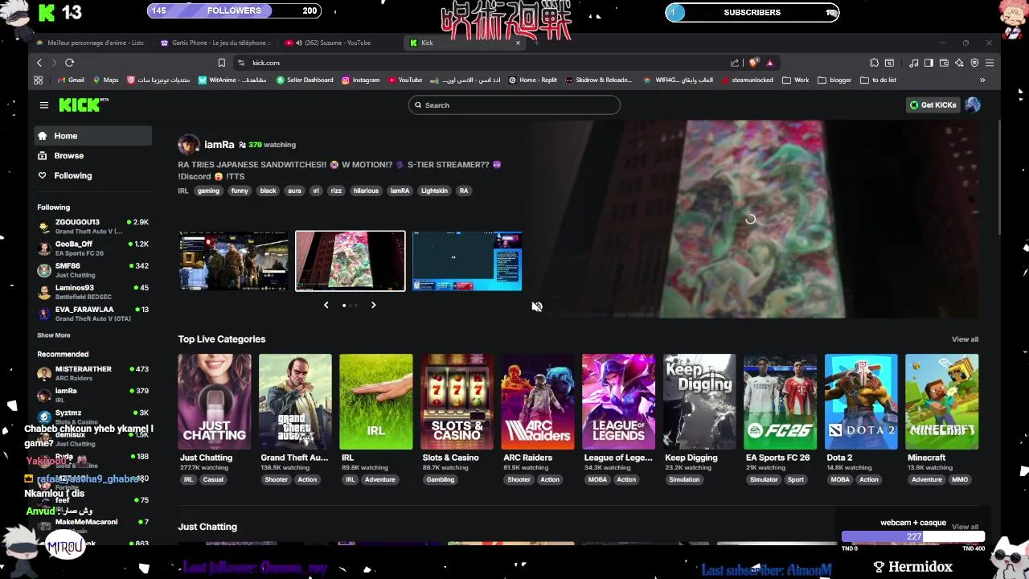Click the featured stream video player
Image resolution: width=1029 pixels, height=579 pixels.
coord(750,219)
